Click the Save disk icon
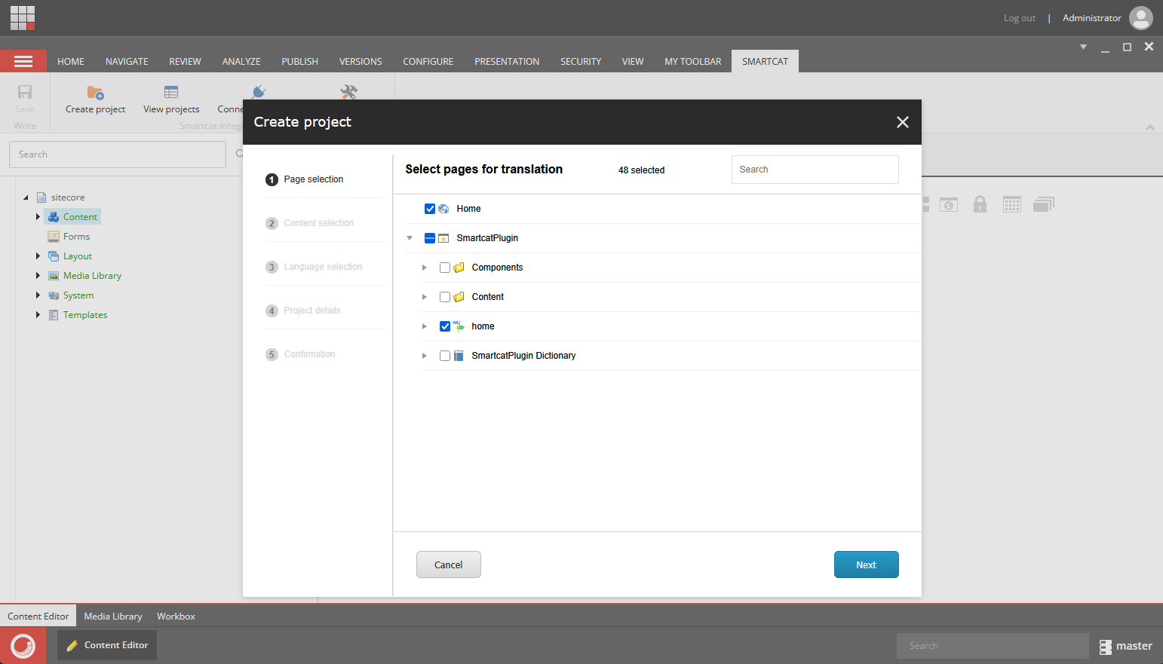 (25, 93)
